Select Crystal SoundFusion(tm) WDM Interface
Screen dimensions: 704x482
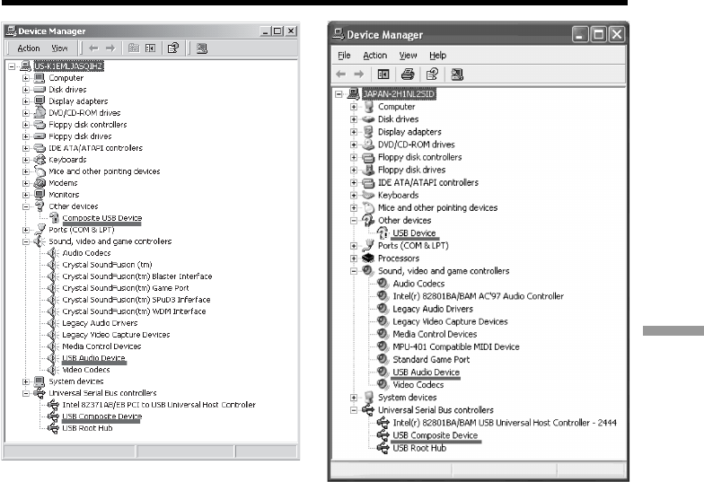pos(134,311)
